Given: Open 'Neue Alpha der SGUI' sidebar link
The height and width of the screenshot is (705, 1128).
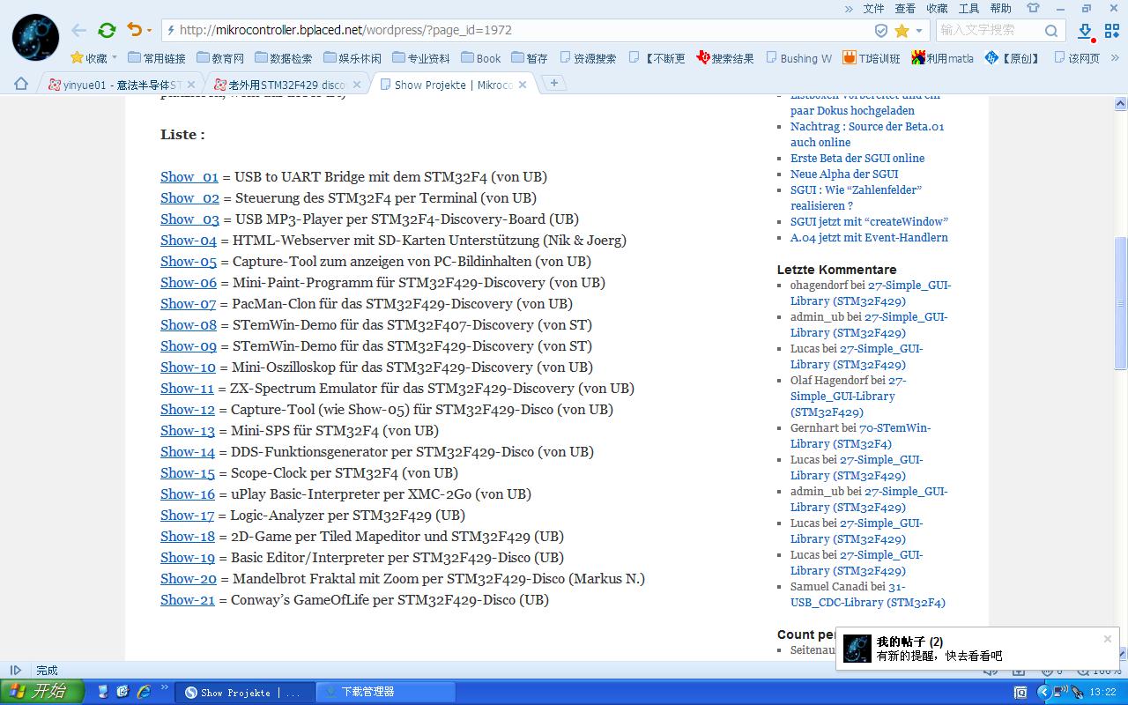Looking at the screenshot, I should [844, 174].
